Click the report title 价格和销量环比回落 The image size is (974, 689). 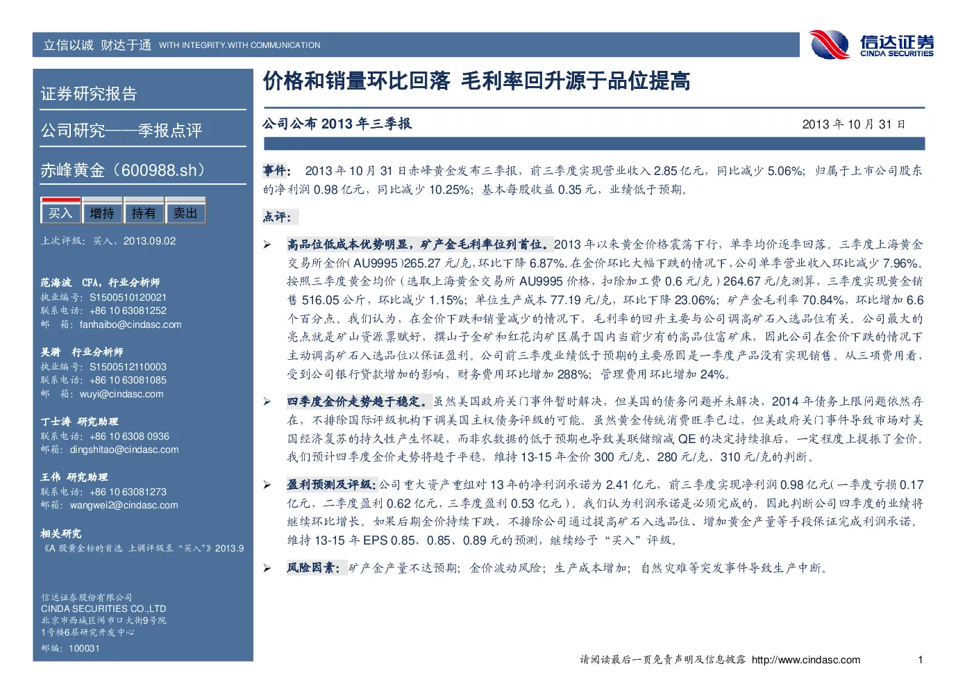coord(356,81)
